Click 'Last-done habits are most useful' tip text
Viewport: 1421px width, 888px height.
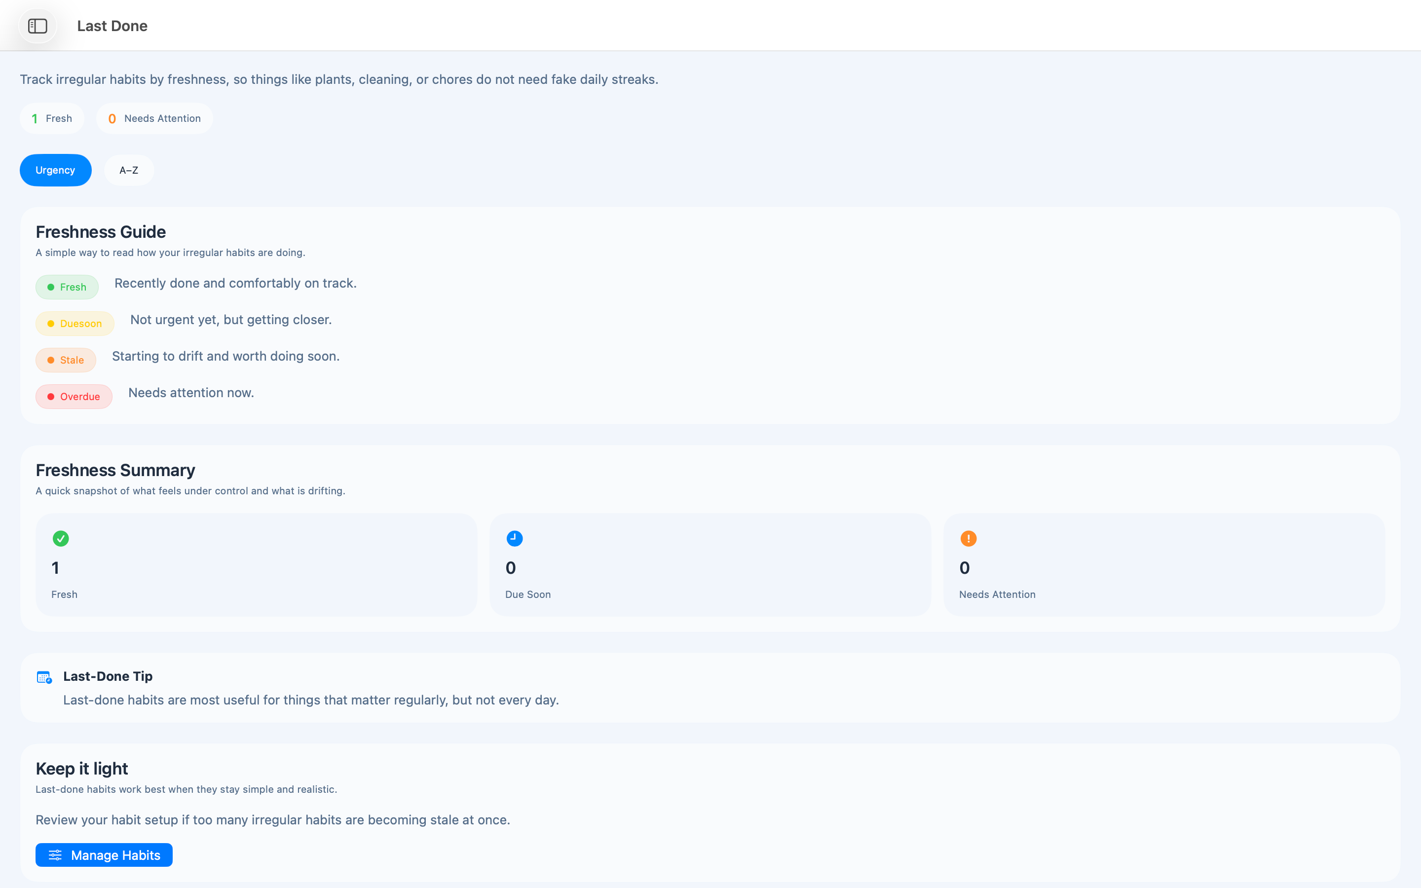[311, 700]
